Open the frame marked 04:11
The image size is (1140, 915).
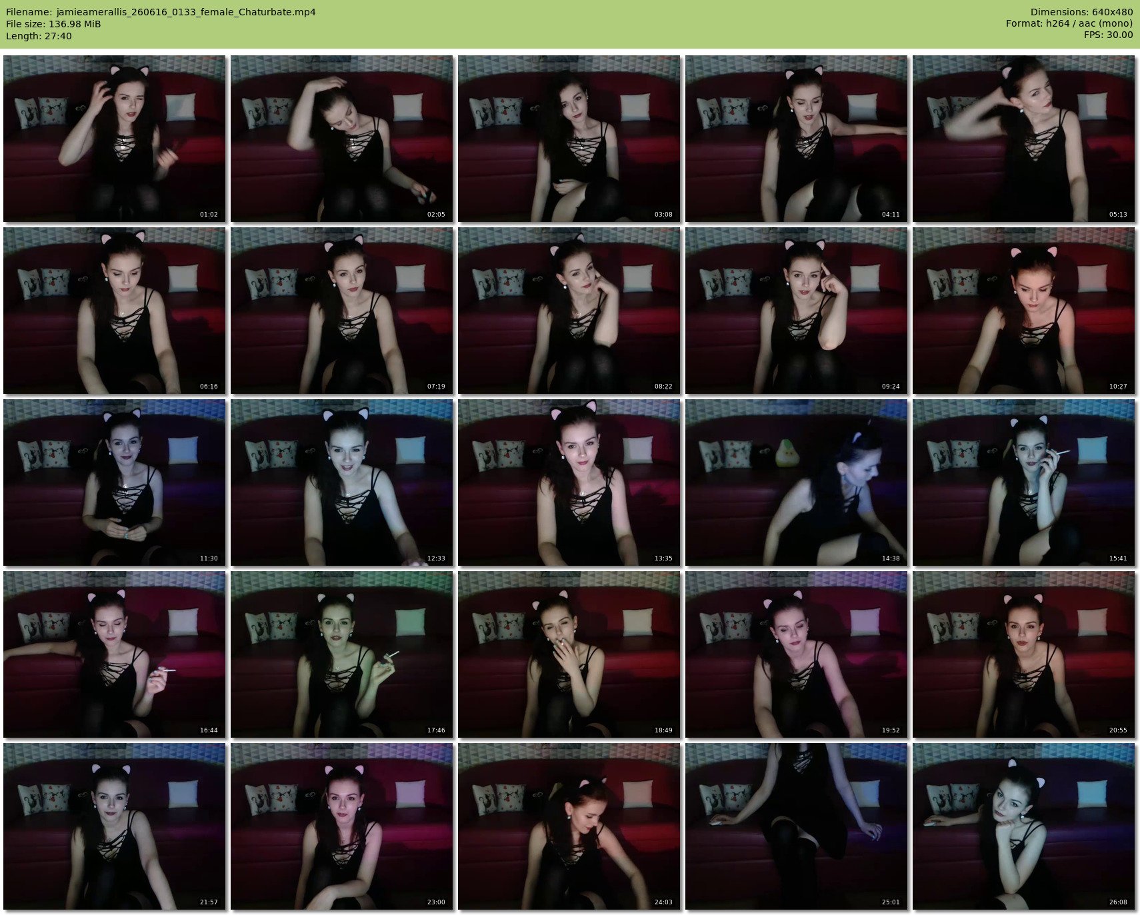pyautogui.click(x=796, y=138)
